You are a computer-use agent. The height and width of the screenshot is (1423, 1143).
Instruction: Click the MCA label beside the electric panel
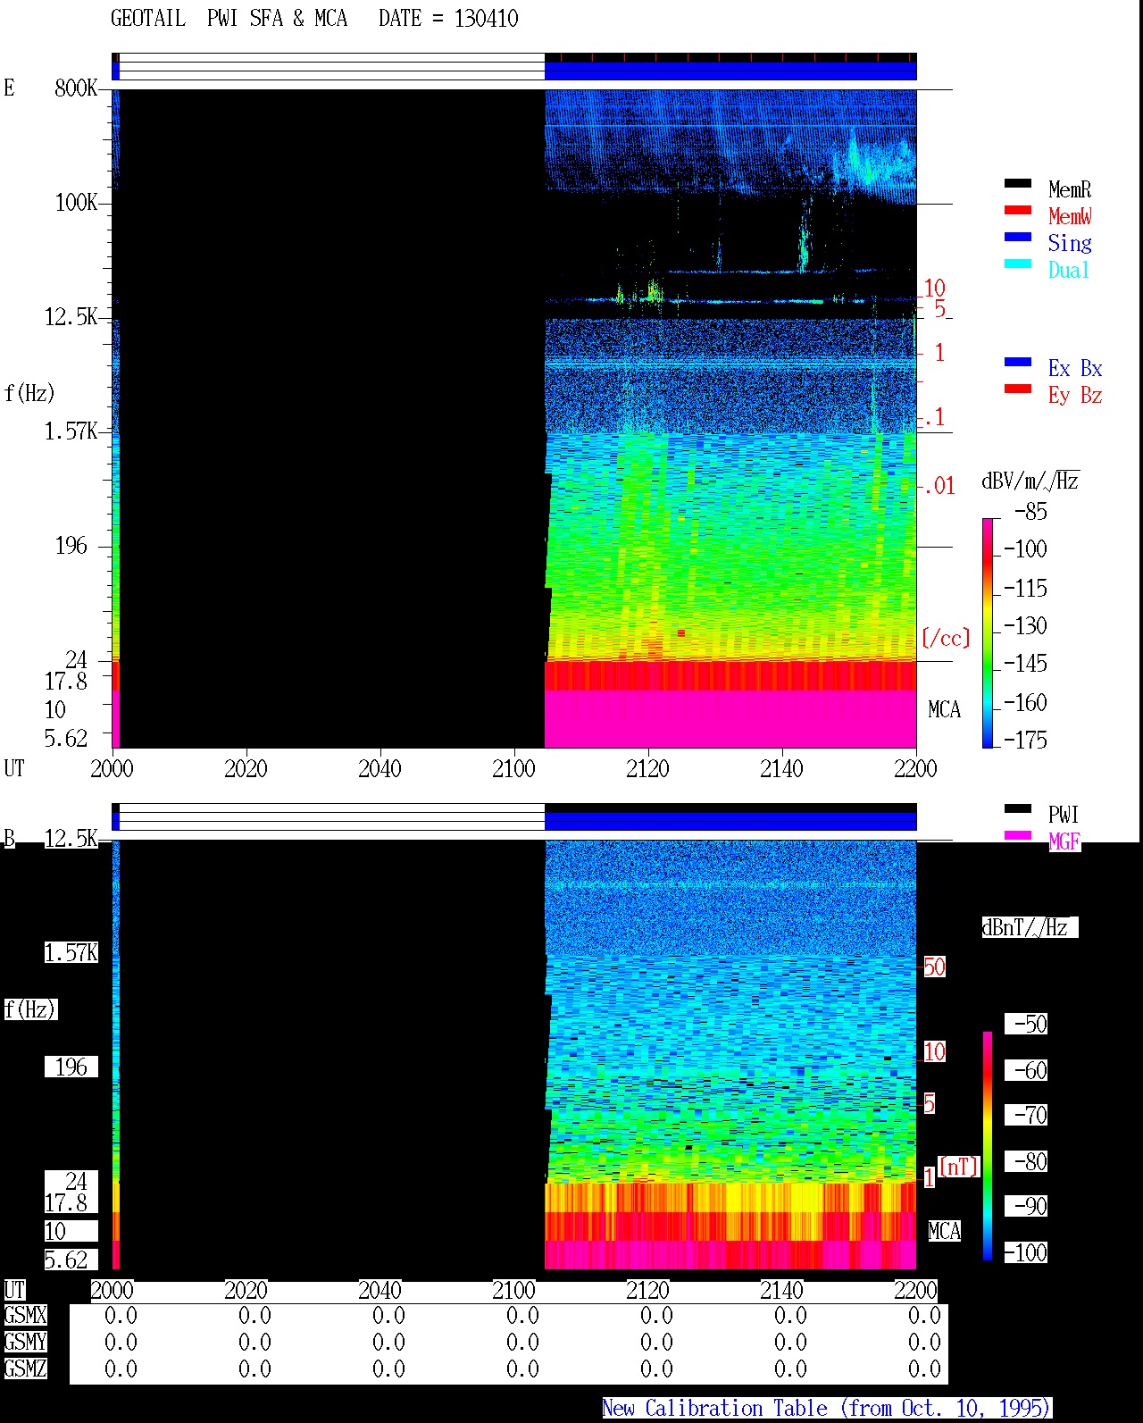pos(944,710)
